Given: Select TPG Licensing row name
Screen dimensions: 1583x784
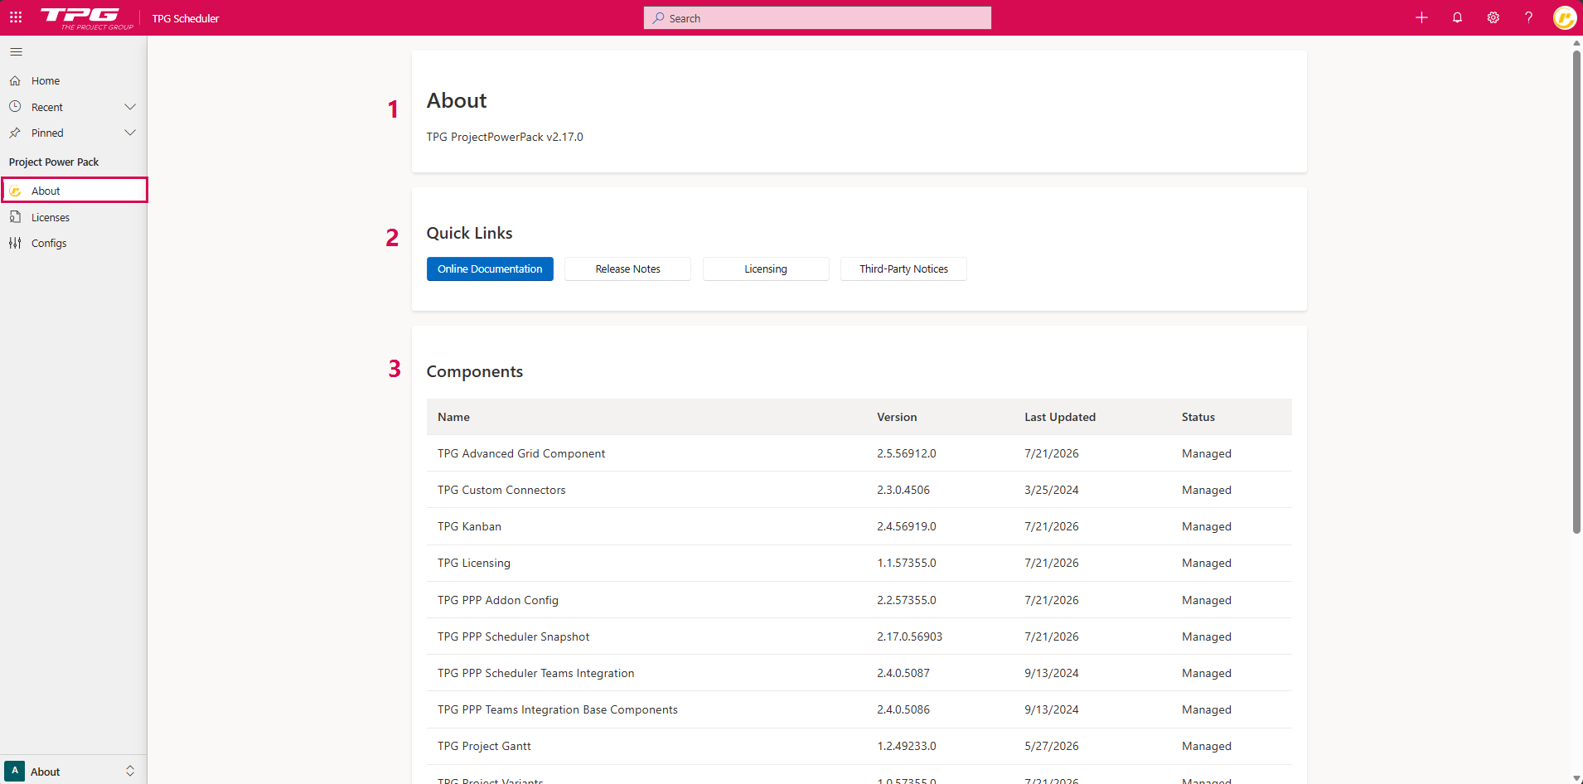Looking at the screenshot, I should pos(474,563).
